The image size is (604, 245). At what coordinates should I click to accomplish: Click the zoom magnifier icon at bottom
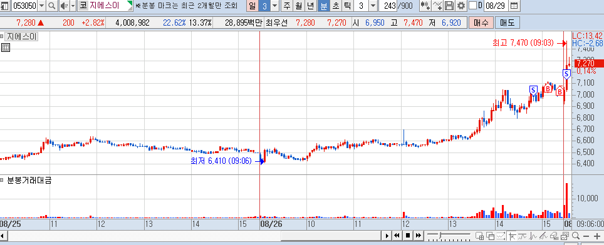click(576, 236)
